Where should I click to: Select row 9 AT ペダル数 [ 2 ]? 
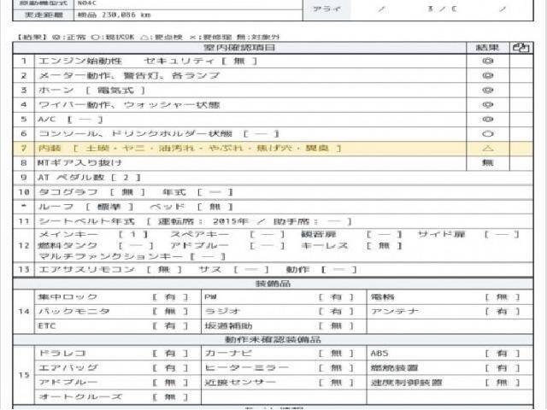click(89, 178)
